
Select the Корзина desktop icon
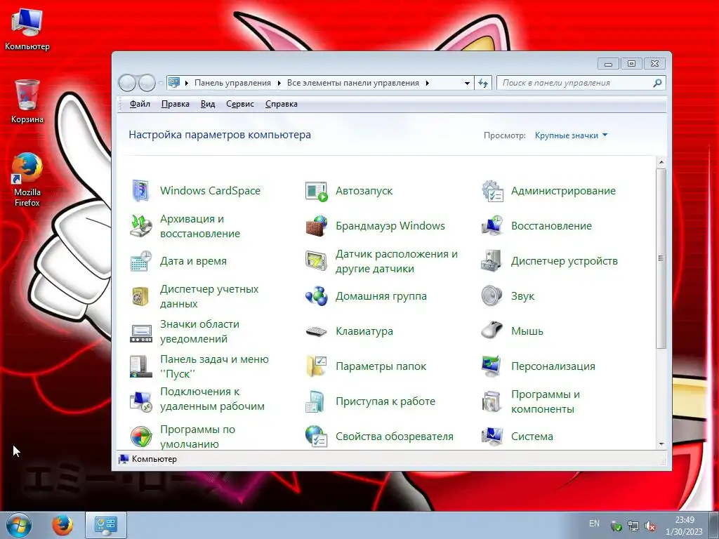(27, 102)
